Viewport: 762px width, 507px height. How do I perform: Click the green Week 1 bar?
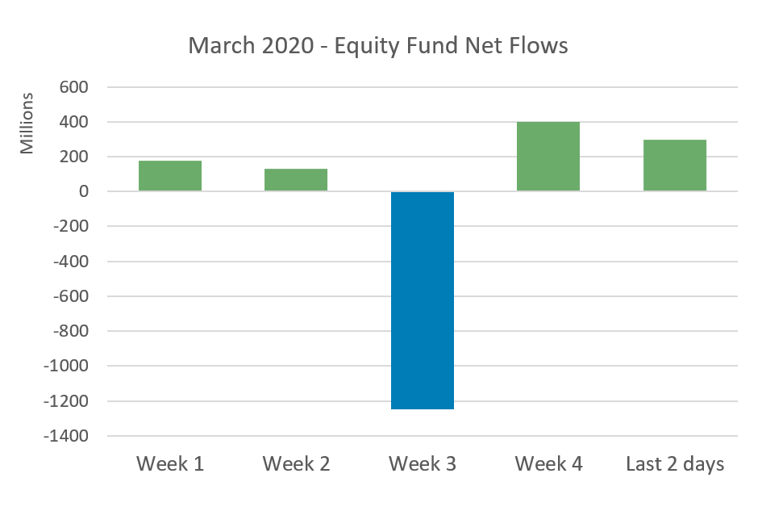pos(170,176)
